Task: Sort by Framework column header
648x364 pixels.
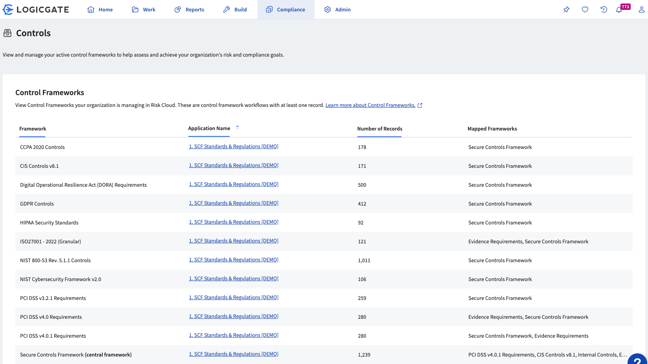Action: point(33,129)
